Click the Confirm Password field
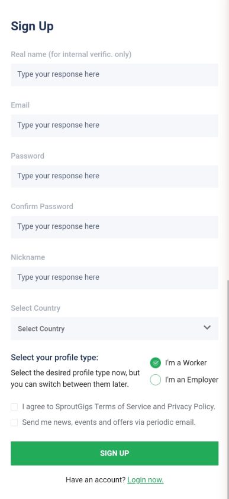This screenshot has height=499, width=229. tap(115, 227)
